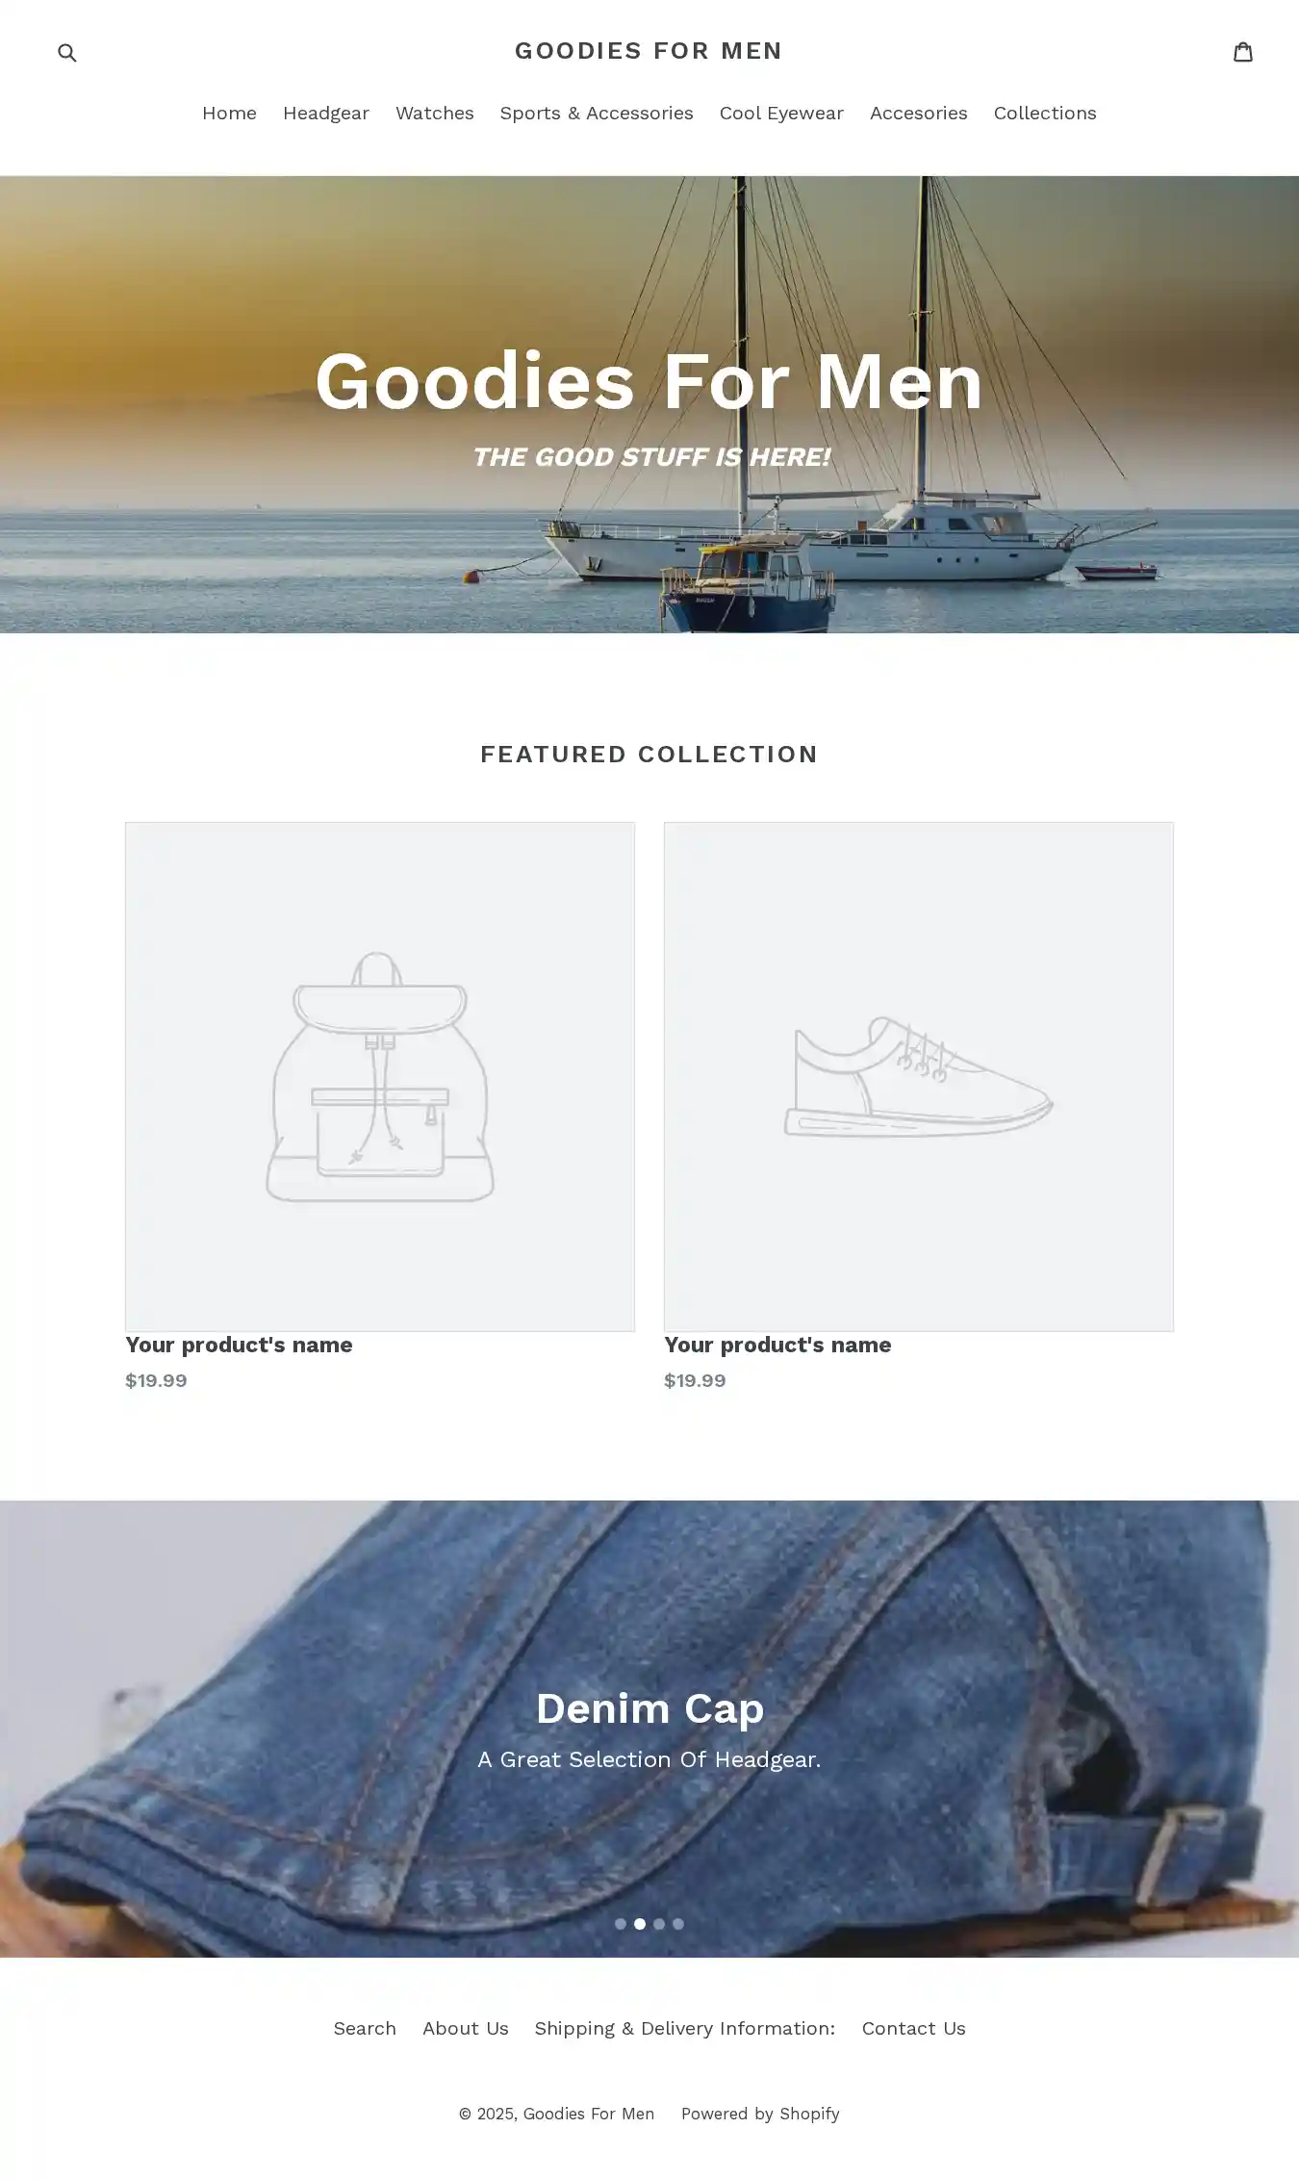The image size is (1299, 2180).
Task: Open the search magnifier icon
Action: 66,52
